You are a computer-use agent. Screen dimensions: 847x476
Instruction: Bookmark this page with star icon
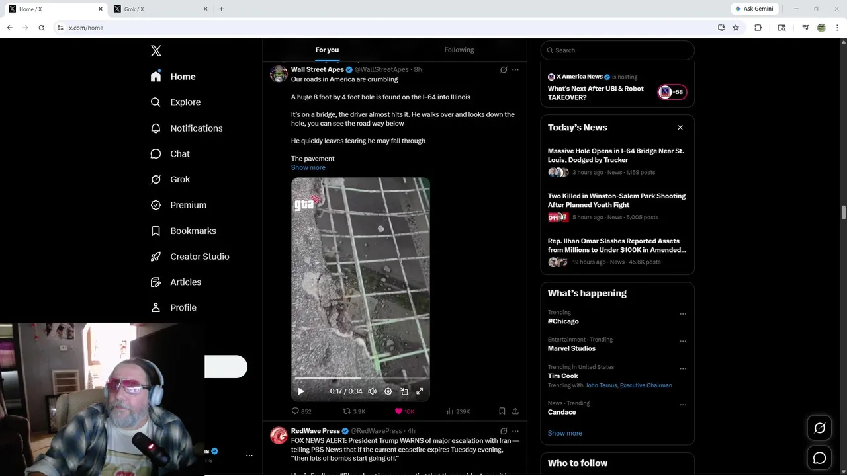click(736, 28)
